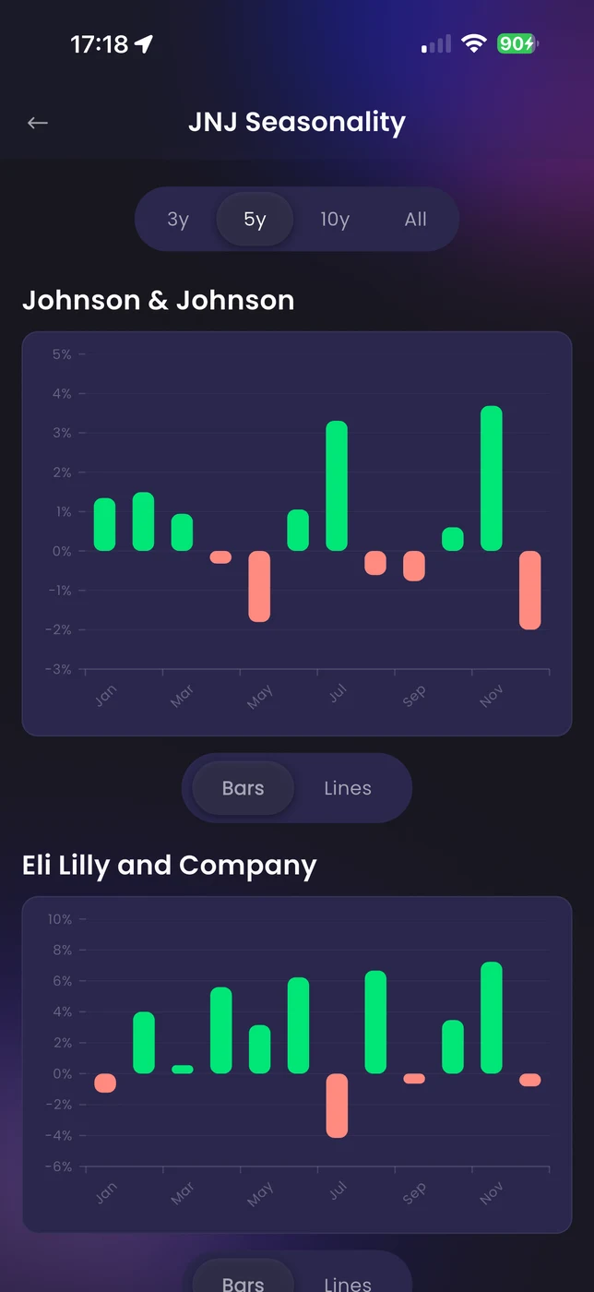Tap Eli Lilly's red July bar

pyautogui.click(x=337, y=1105)
